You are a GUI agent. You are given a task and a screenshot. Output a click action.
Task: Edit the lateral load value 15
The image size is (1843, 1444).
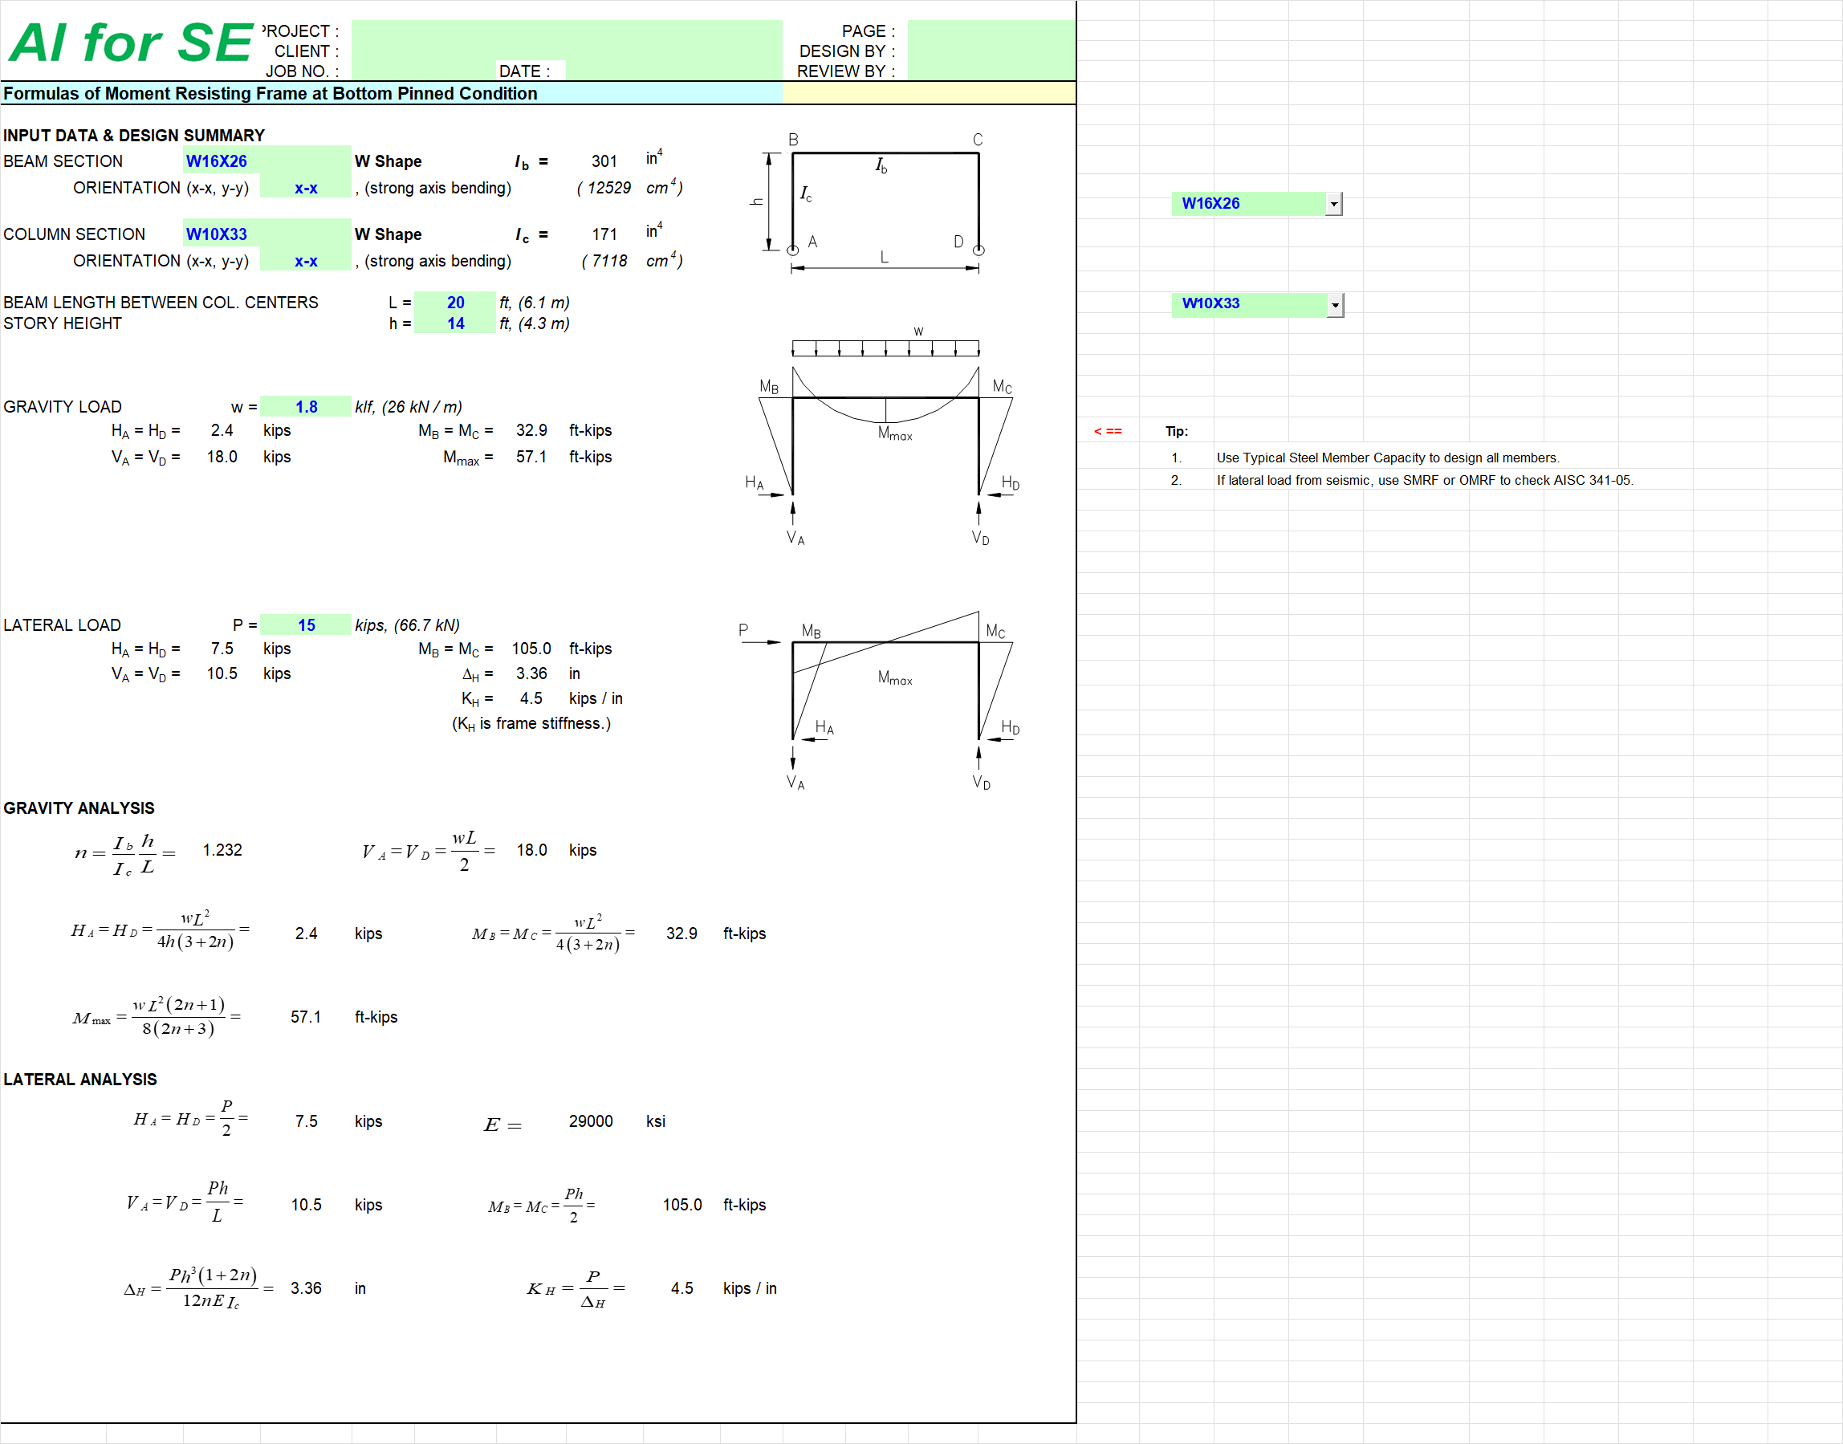click(x=306, y=624)
